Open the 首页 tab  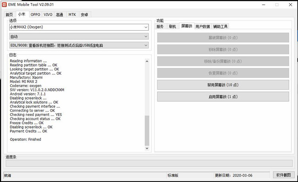pyautogui.click(x=9, y=14)
